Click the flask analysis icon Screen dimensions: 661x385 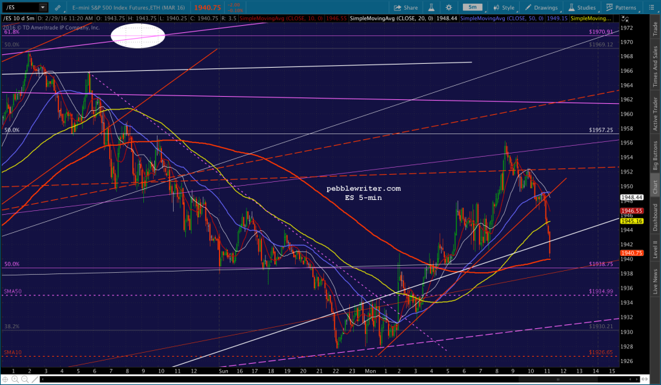[431, 7]
